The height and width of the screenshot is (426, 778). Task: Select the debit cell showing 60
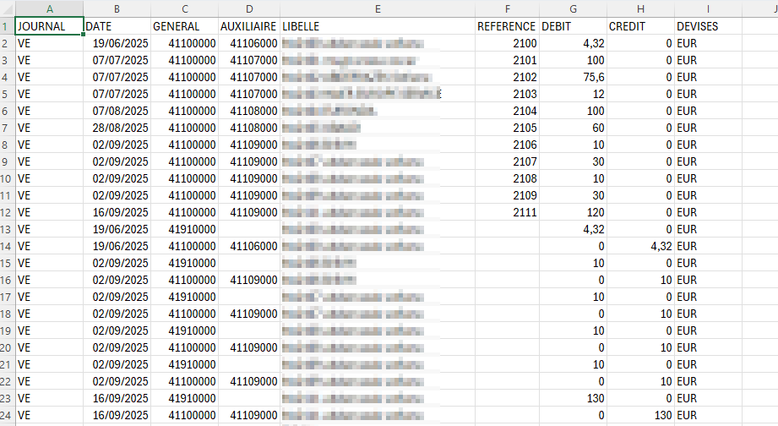[x=573, y=128]
